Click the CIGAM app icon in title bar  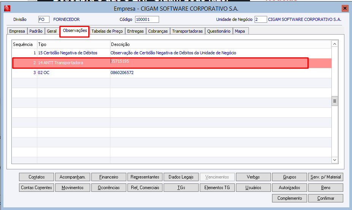7,8
